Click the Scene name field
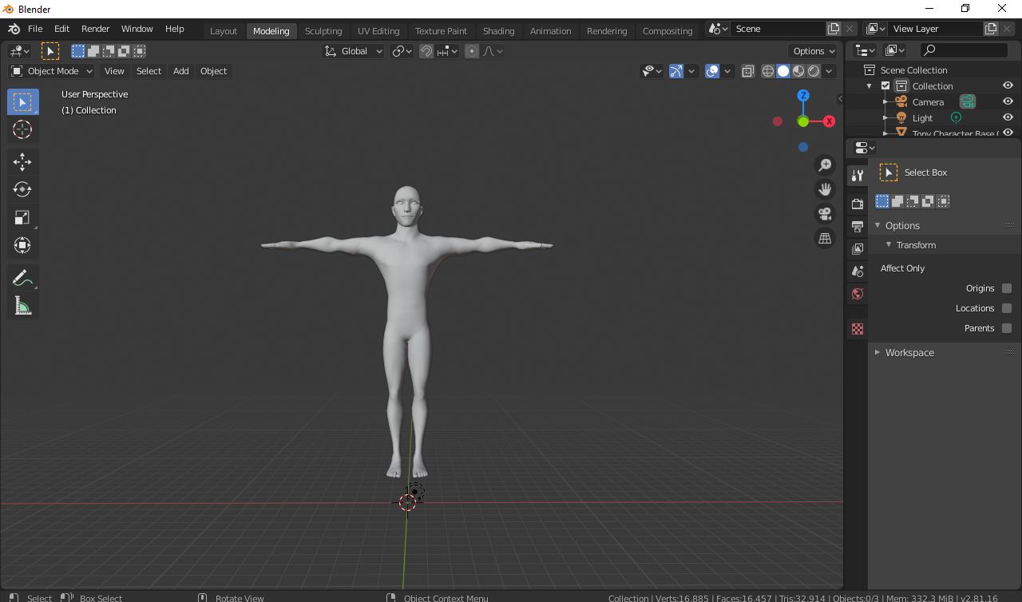The height and width of the screenshot is (602, 1022). [x=778, y=29]
